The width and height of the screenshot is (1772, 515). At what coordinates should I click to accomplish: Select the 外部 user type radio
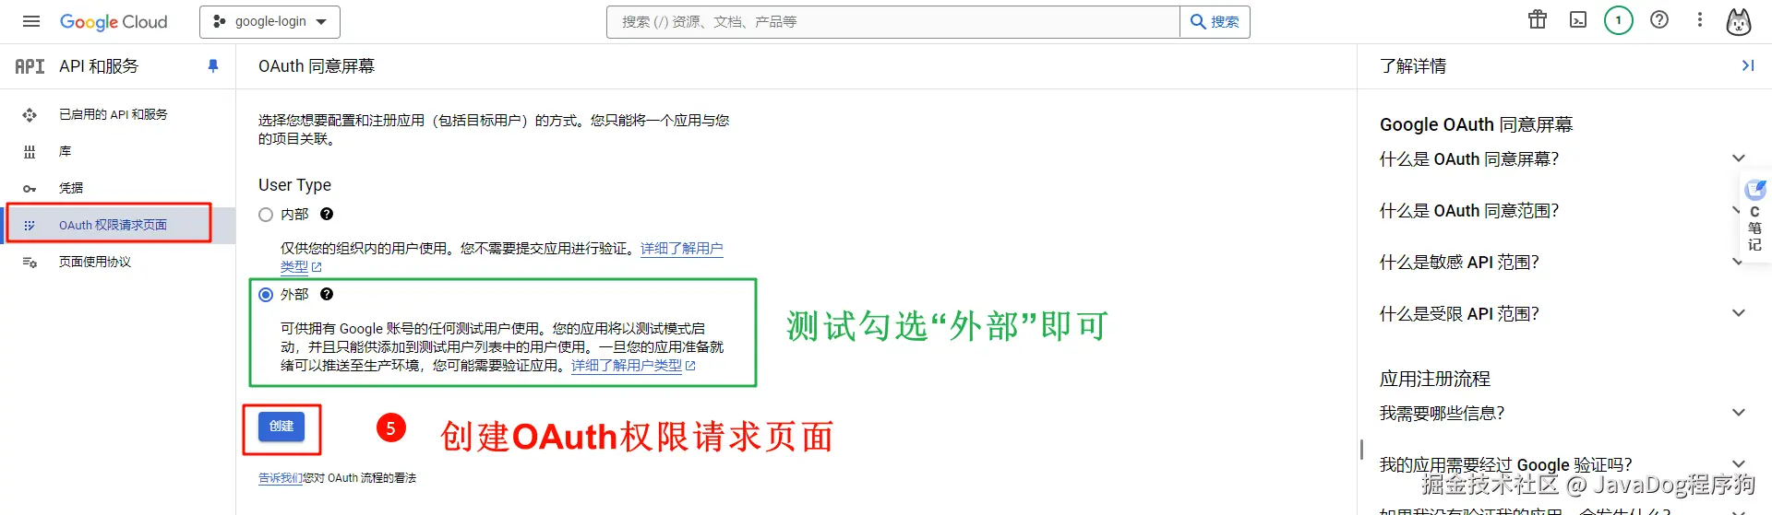coord(266,295)
